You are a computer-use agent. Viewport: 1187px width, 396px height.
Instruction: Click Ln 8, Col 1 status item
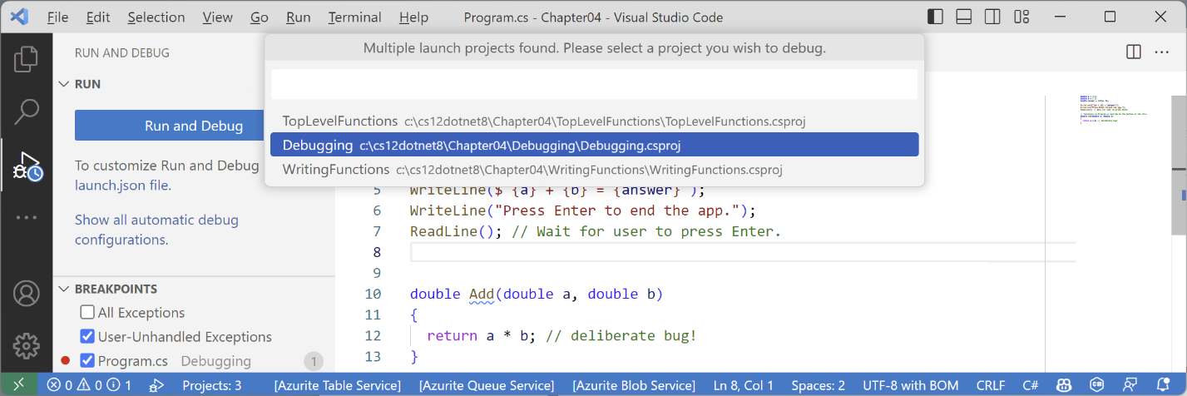pos(744,385)
